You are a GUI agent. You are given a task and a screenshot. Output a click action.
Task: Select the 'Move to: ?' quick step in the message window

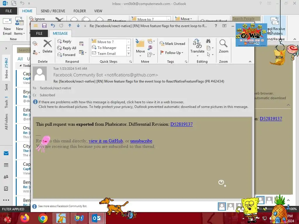109,42
